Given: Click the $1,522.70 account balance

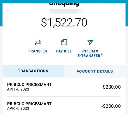Looking at the screenshot, I should click(x=64, y=23).
